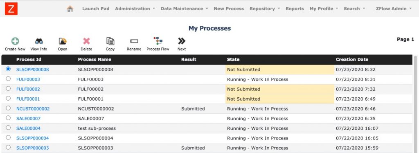Expand the ZFlow Admin user menu
This screenshot has height=153, width=419.
click(394, 9)
